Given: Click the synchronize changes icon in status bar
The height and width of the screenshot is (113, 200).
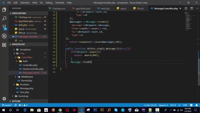Looking at the screenshot, I should tap(16, 105).
